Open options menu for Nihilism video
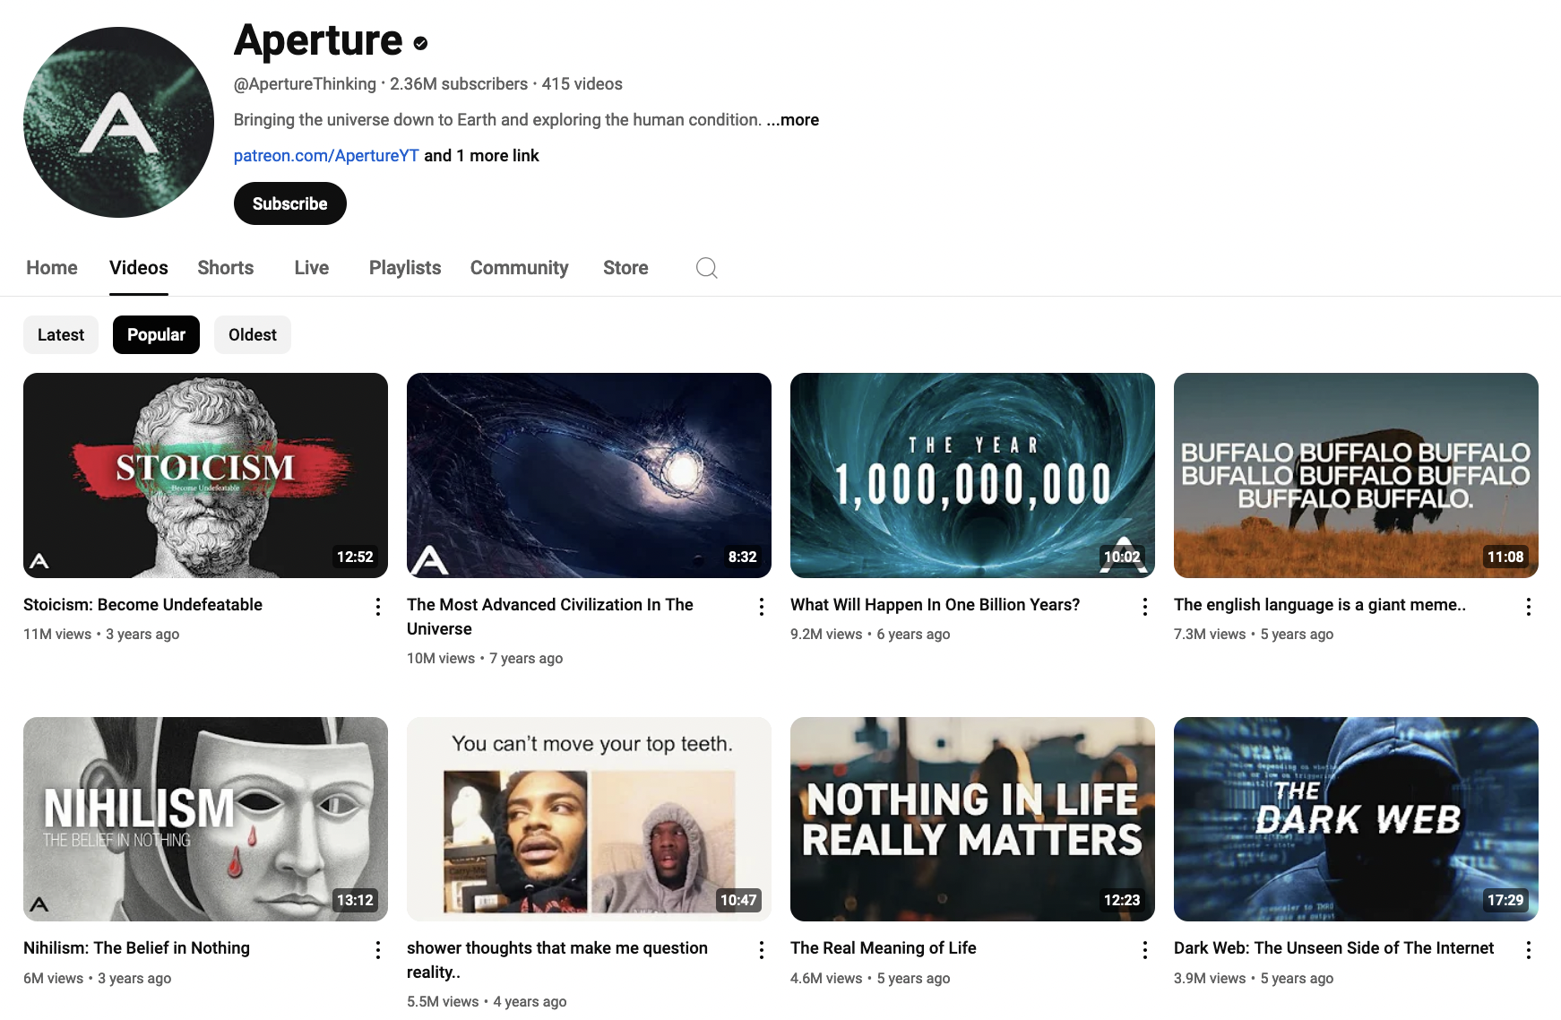Screen dimensions: 1561x1020 pyautogui.click(x=378, y=950)
